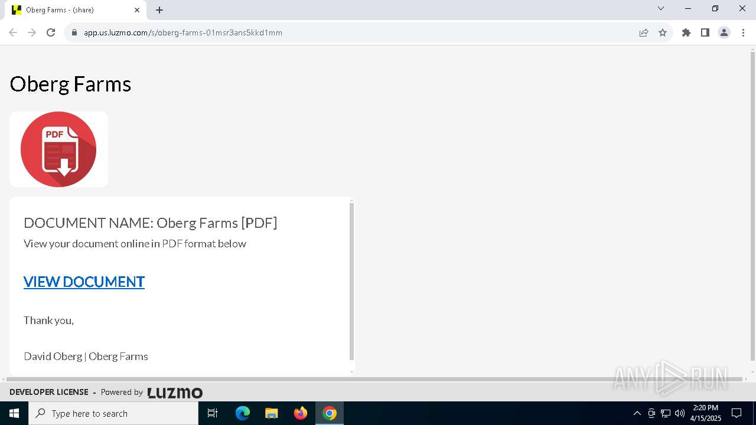The image size is (756, 425).
Task: Open File Explorer from taskbar
Action: (x=272, y=413)
